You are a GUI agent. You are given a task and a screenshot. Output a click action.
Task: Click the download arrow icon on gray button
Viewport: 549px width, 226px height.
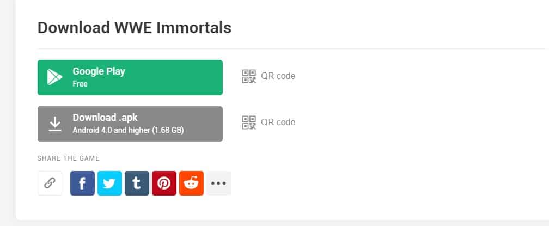54,124
